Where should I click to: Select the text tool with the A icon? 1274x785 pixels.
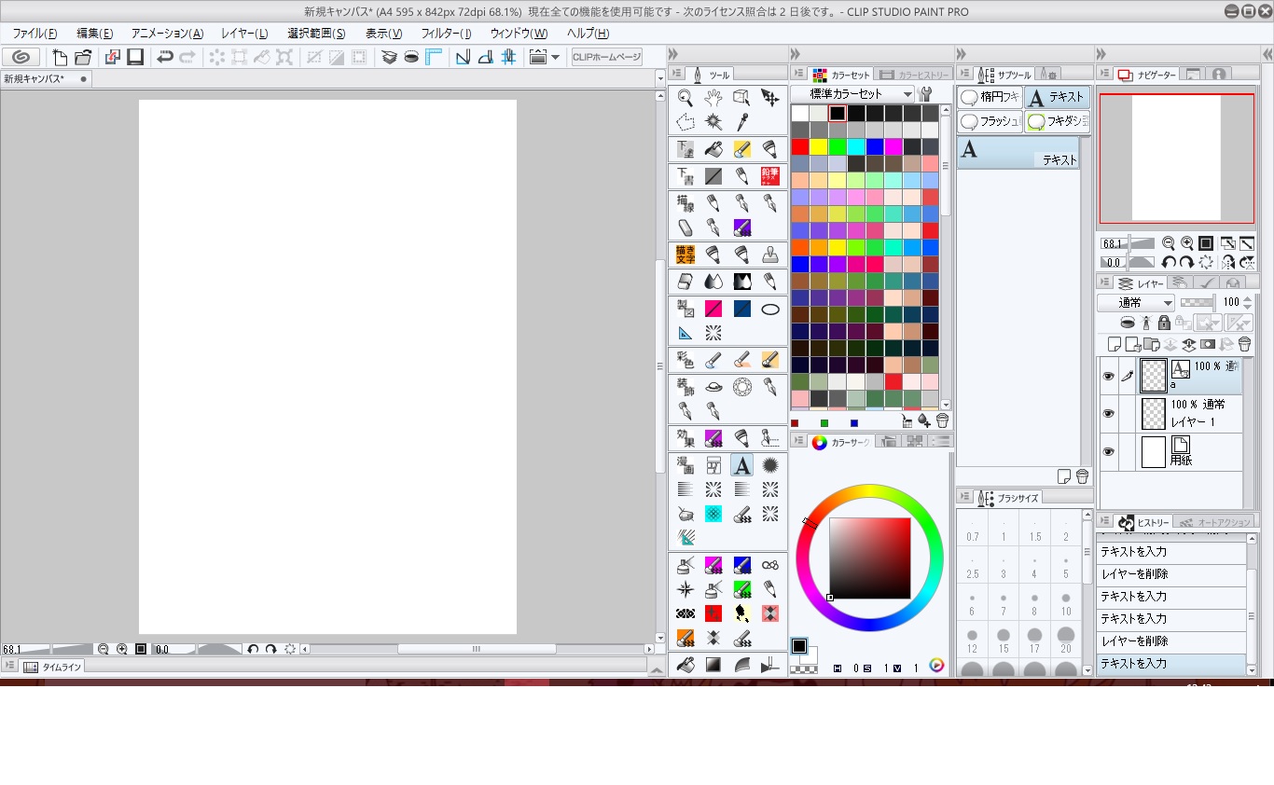[741, 464]
